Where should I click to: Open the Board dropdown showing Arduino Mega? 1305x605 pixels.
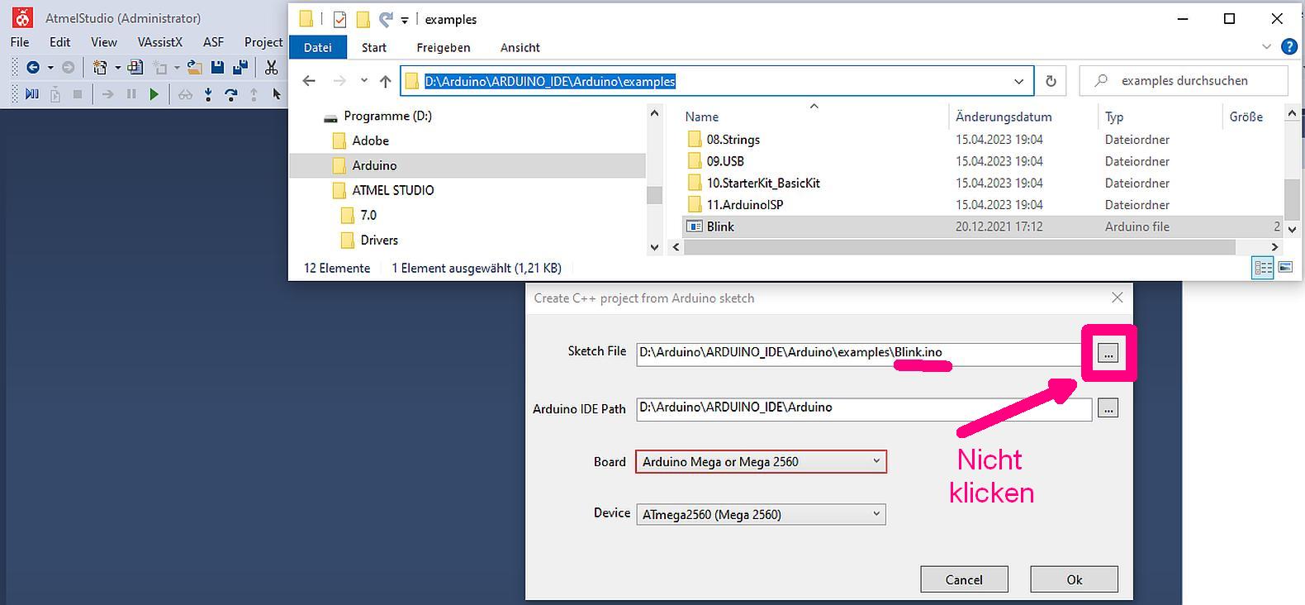tap(761, 462)
